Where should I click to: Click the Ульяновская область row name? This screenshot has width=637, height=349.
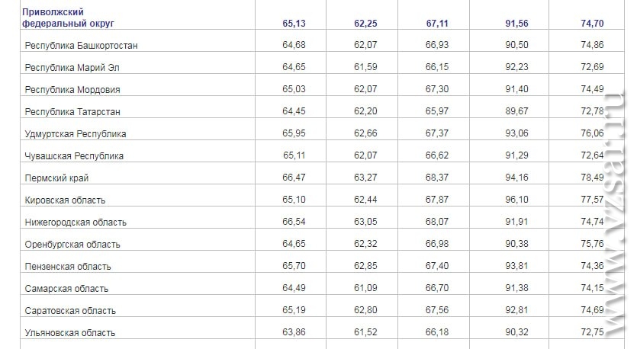[x=70, y=333]
